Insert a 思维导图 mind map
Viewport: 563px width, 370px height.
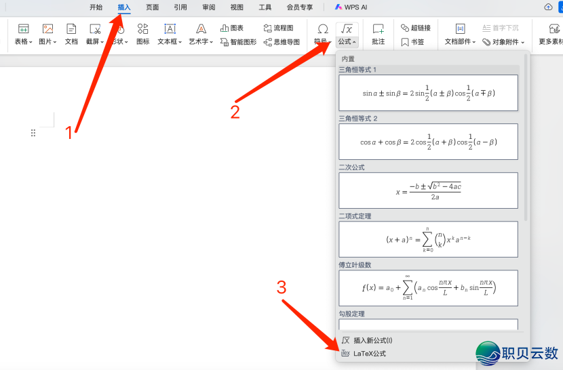281,42
